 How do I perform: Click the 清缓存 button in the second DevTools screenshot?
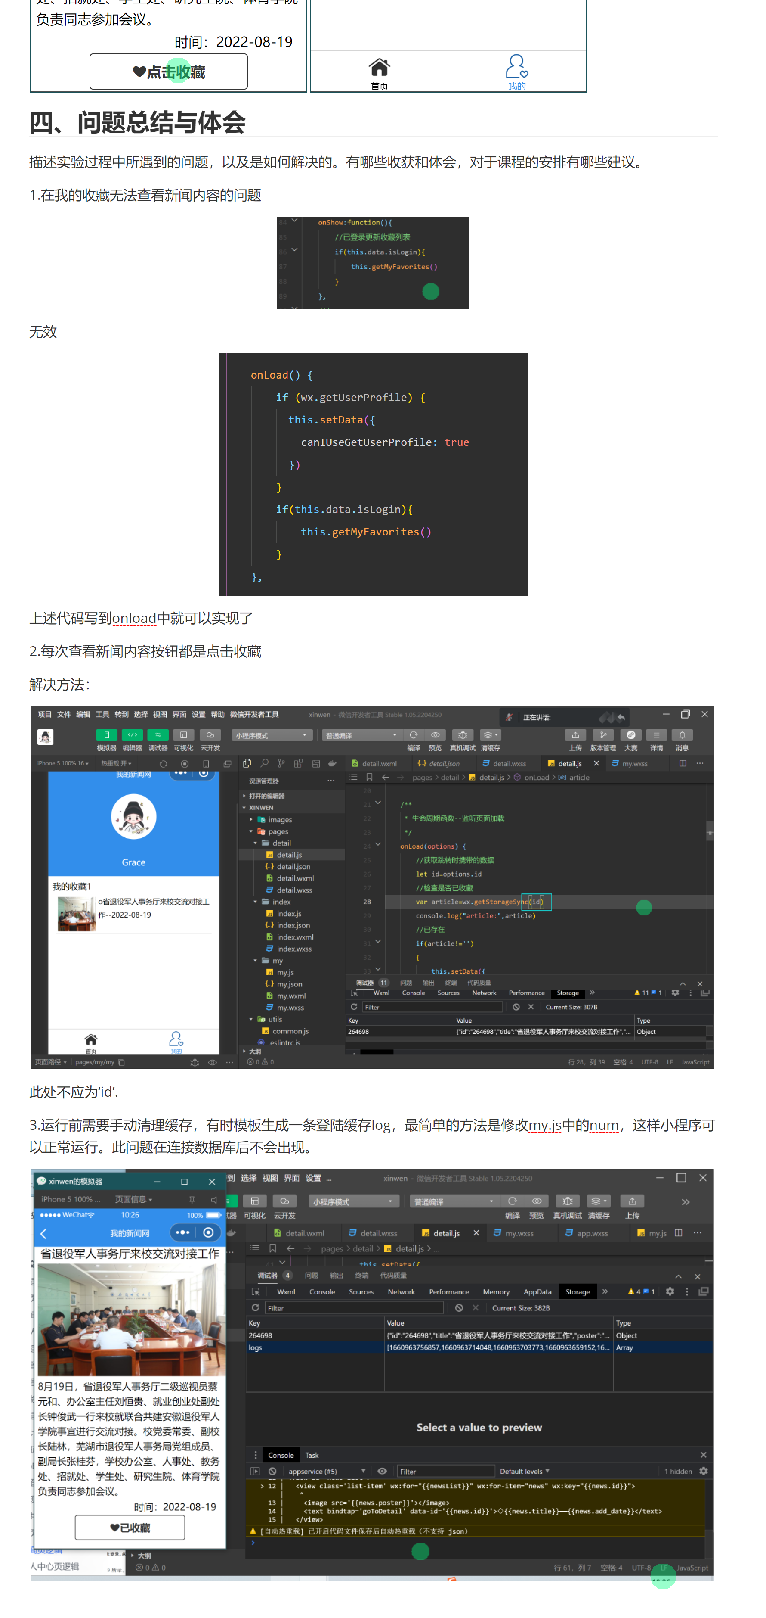pos(599,1206)
